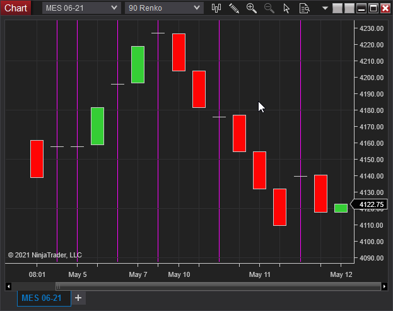393x311 pixels.
Task: Select the drawing tools pencil icon
Action: tap(234, 8)
